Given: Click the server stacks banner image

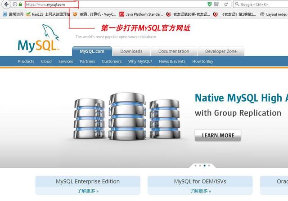Looking at the screenshot, I should (x=127, y=116).
